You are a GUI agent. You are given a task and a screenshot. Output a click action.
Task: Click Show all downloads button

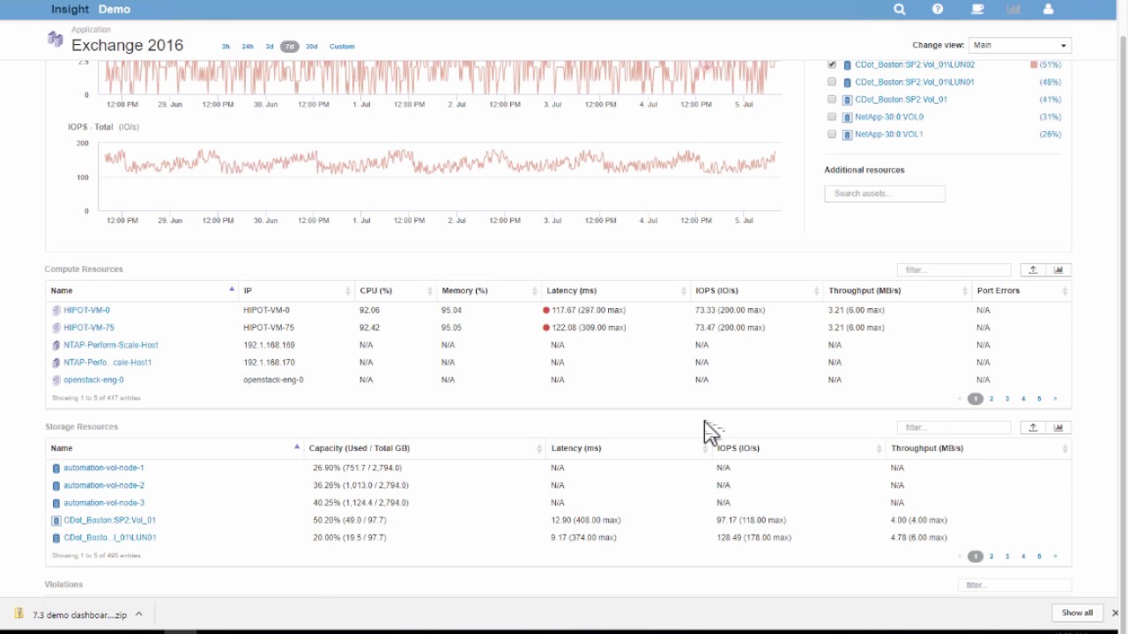(1077, 613)
